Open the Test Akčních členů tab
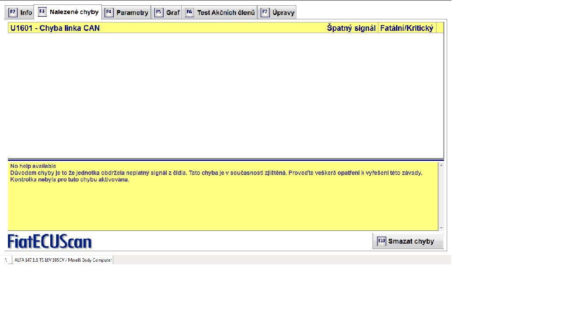 (225, 13)
